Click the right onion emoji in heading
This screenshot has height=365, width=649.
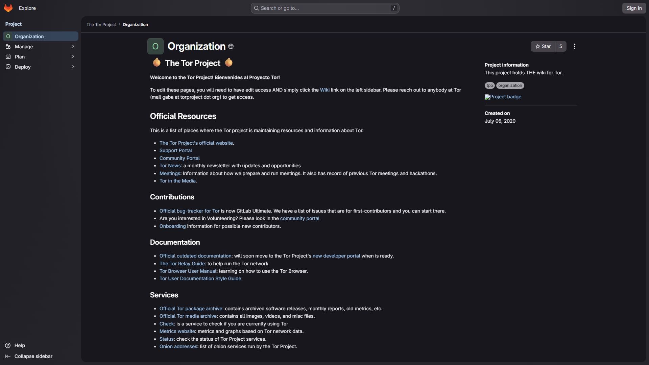(229, 63)
